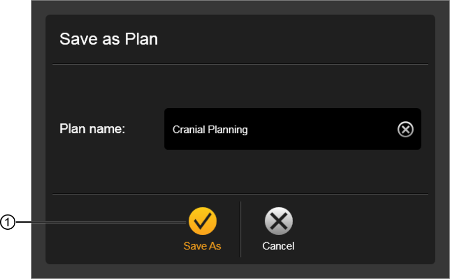
Task: Click inside the Plan name input field
Action: [x=292, y=129]
